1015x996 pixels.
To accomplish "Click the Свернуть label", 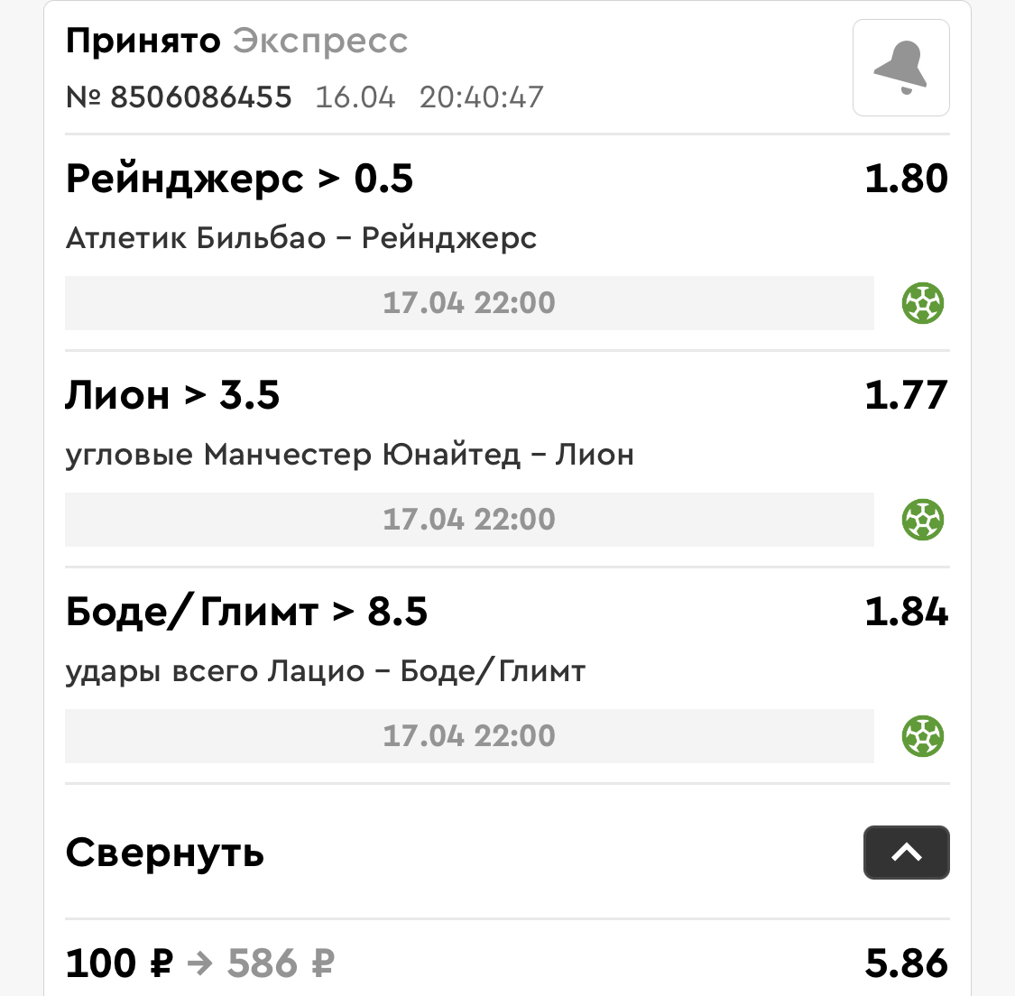I will [x=165, y=853].
